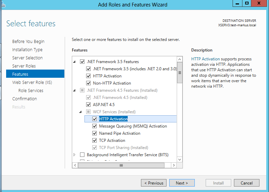This screenshot has width=269, height=192.
Task: Toggle Non-HTTP Activation checkbox
Action: pos(89,83)
